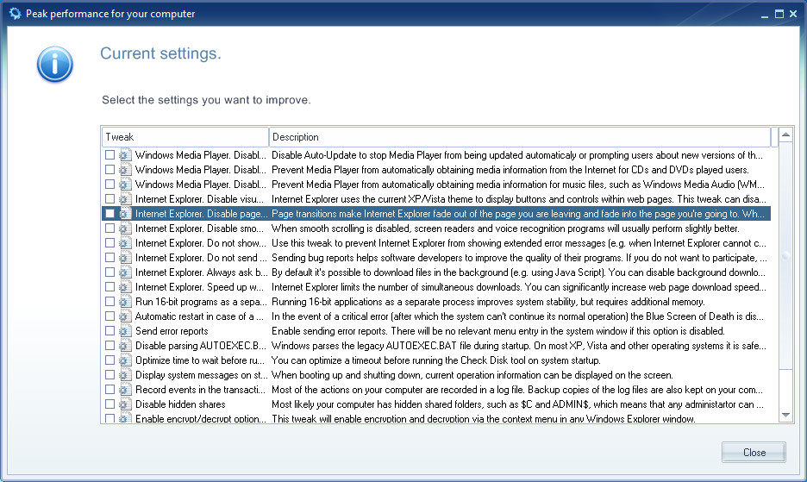Viewport: 807px width, 482px height.
Task: Click the gear icon beside Display system messages
Action: [x=124, y=375]
